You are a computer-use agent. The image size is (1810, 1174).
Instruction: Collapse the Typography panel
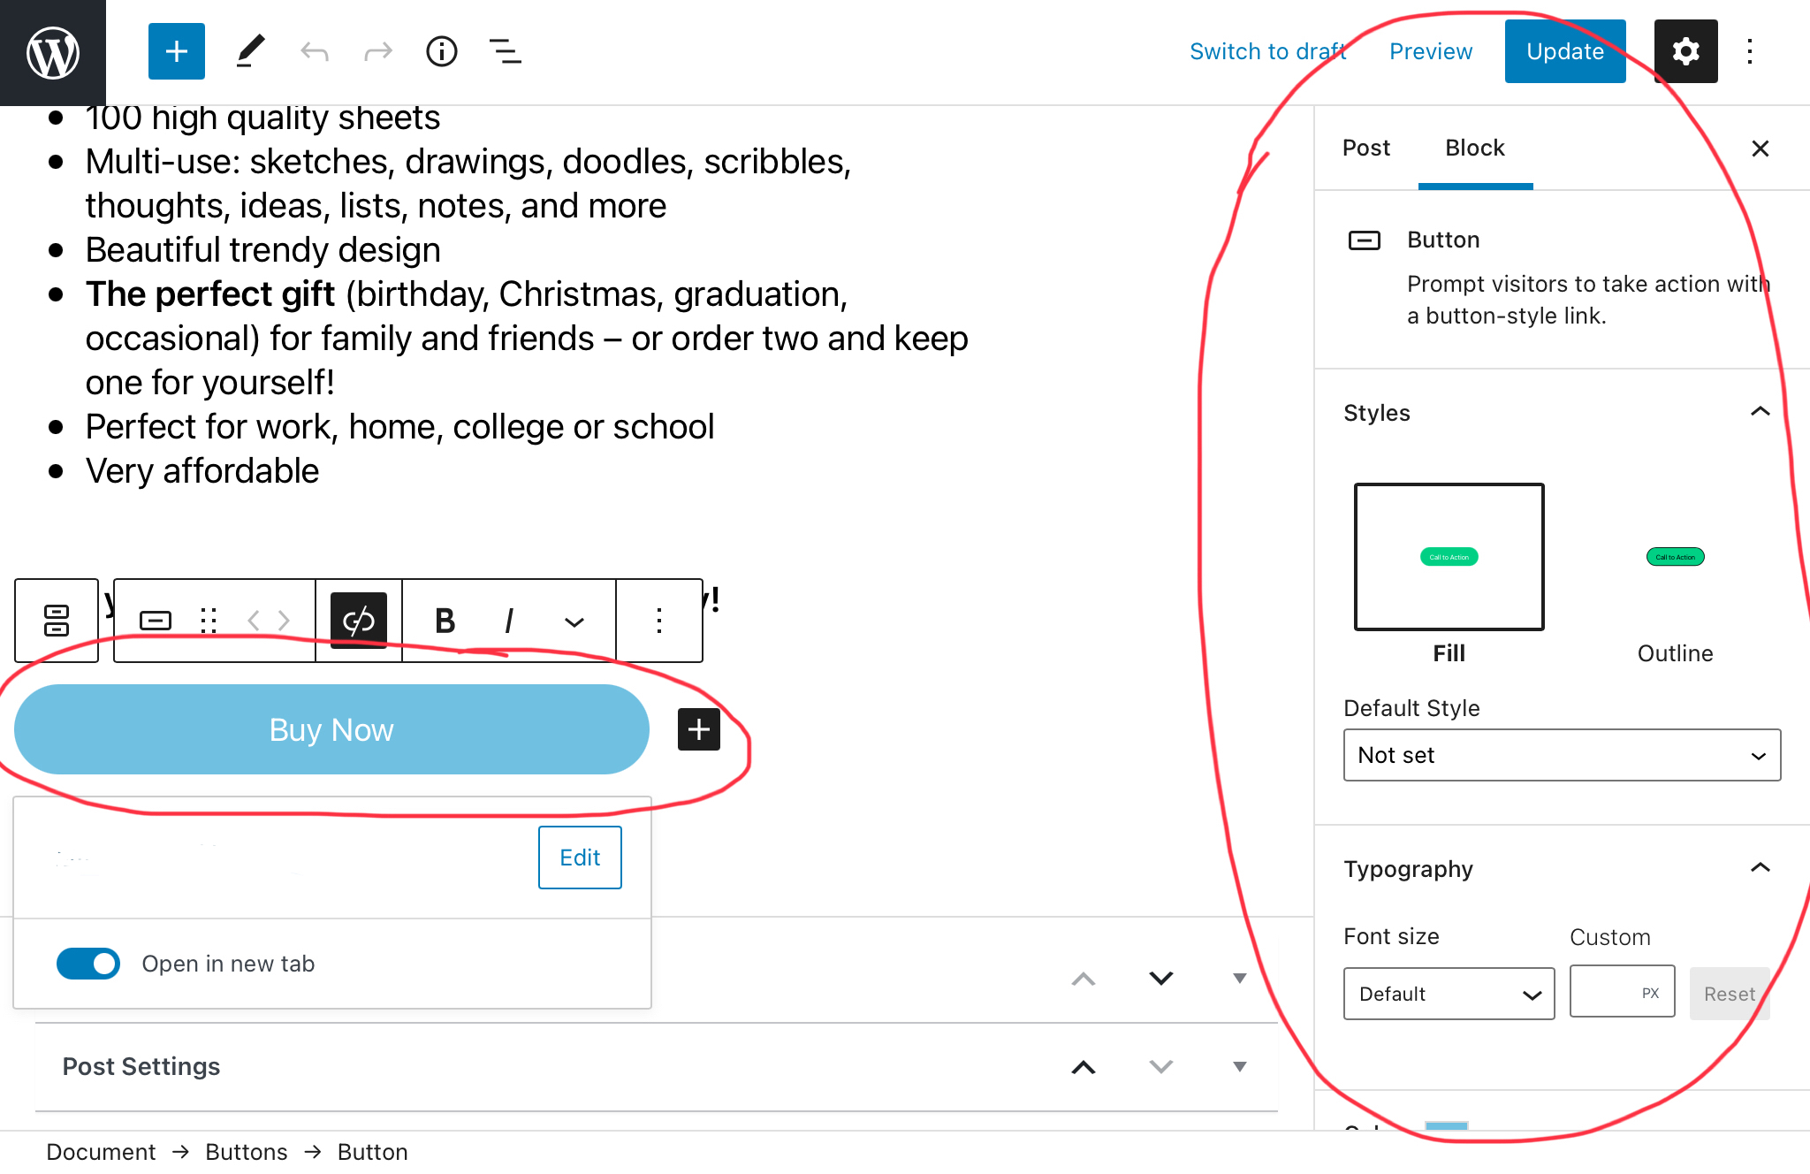[x=1760, y=868]
